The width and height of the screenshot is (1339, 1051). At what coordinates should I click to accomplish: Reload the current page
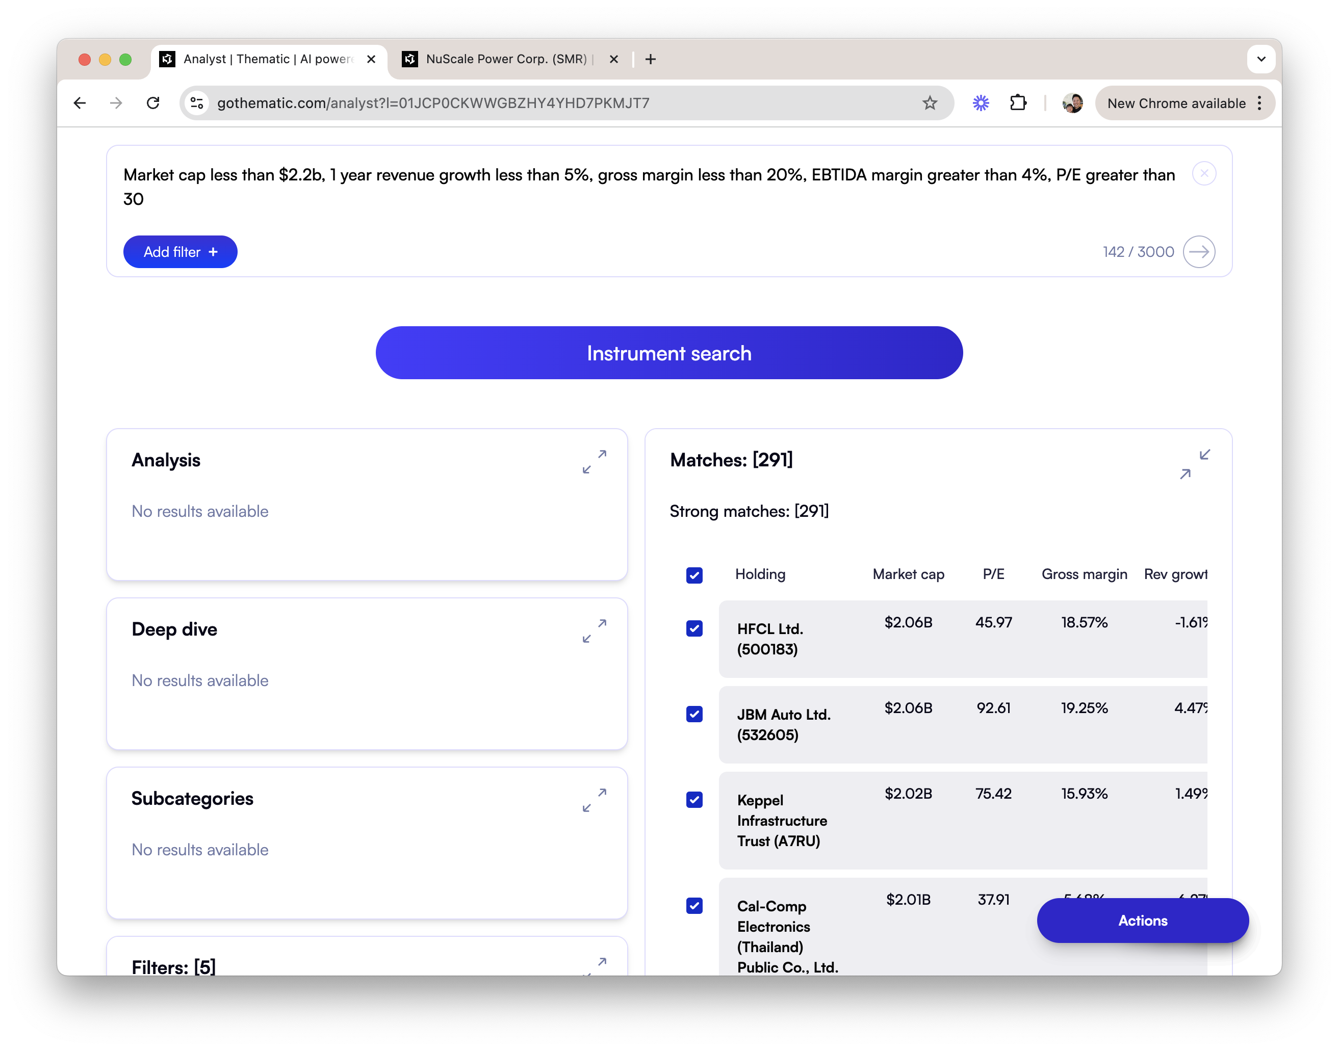[153, 103]
